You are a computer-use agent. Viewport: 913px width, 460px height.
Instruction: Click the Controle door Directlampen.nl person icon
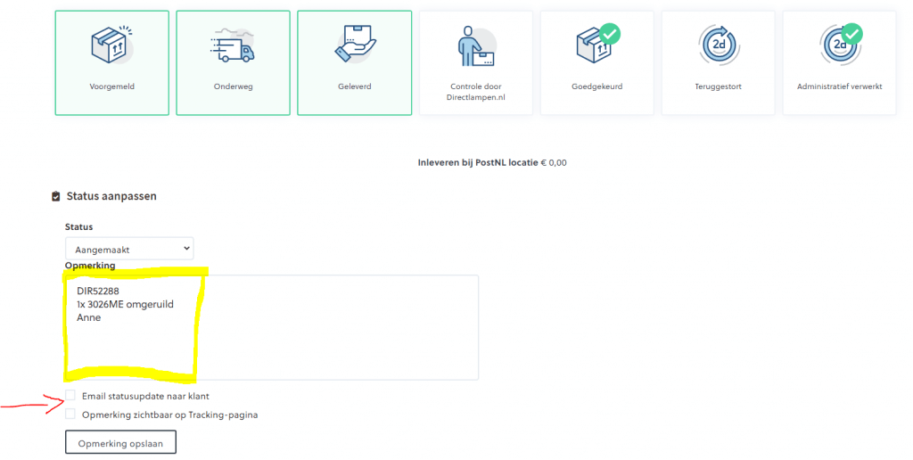(x=475, y=45)
